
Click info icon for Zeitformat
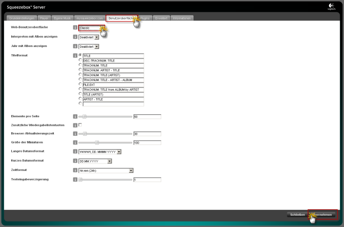pos(75,170)
